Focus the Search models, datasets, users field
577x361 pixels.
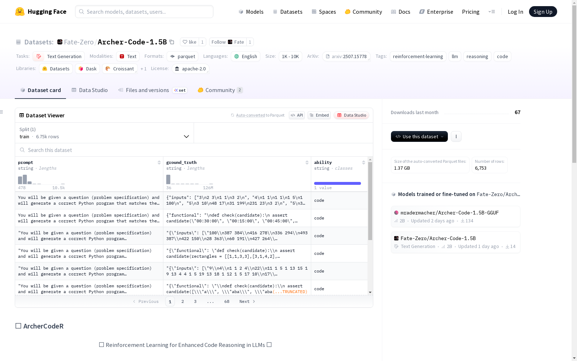(144, 12)
